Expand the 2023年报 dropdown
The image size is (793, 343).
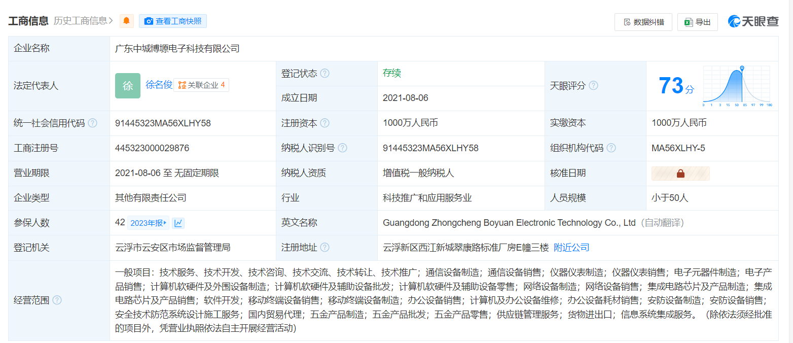click(x=149, y=223)
